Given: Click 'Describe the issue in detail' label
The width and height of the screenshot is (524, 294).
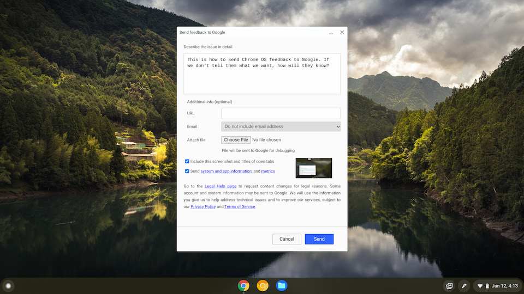Looking at the screenshot, I should pos(208,47).
